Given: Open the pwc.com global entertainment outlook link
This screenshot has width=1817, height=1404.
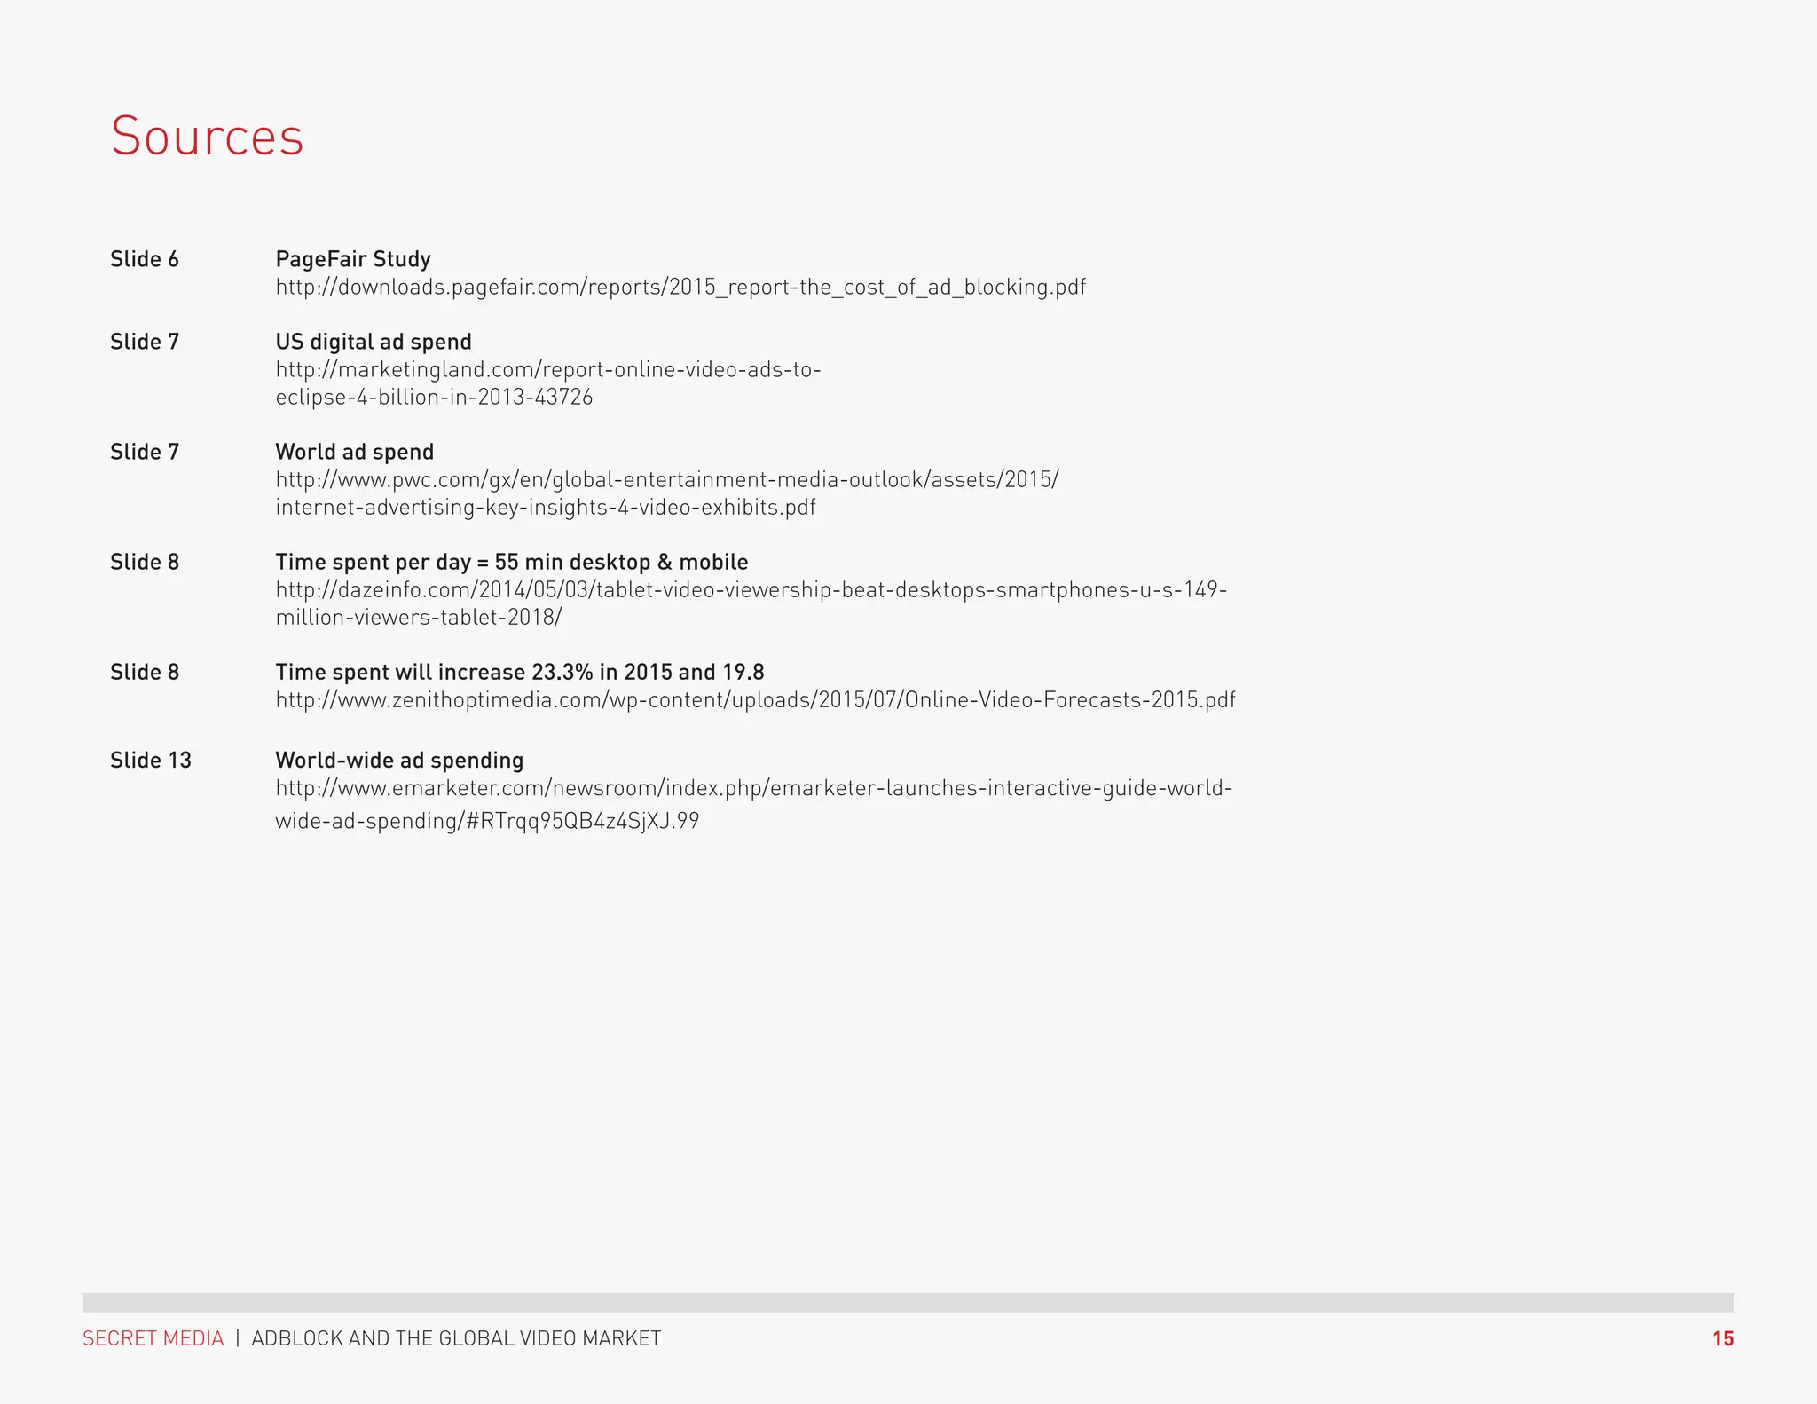Looking at the screenshot, I should pyautogui.click(x=667, y=493).
